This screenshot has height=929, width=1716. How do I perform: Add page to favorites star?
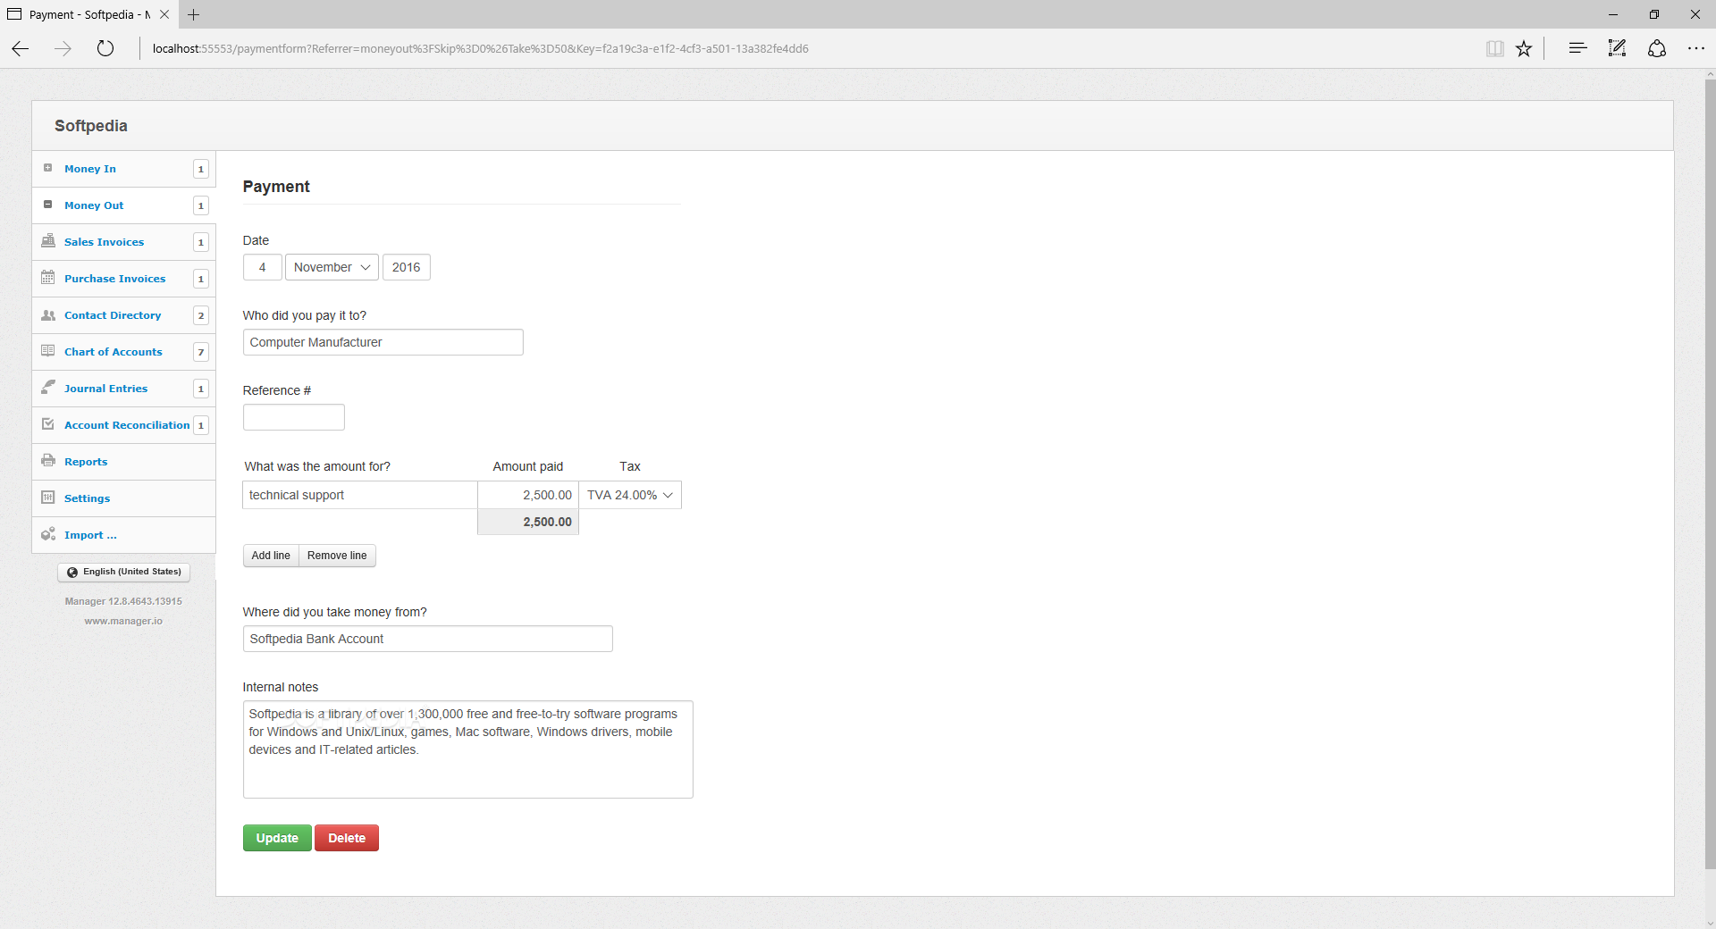[1524, 48]
